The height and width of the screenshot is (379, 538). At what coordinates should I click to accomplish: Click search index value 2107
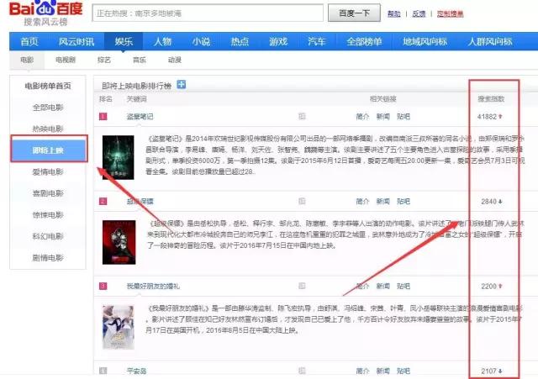tap(488, 371)
